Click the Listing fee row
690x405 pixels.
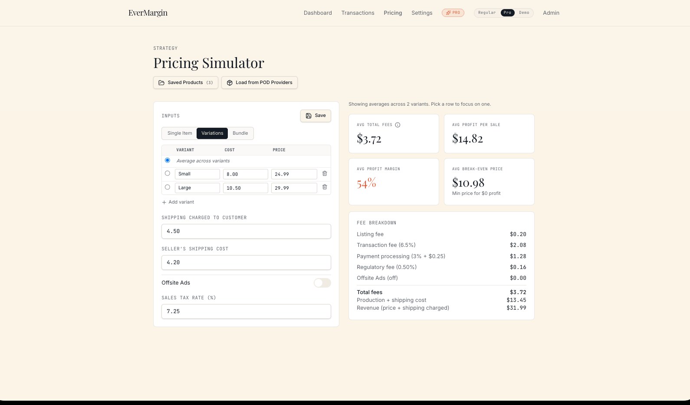441,234
